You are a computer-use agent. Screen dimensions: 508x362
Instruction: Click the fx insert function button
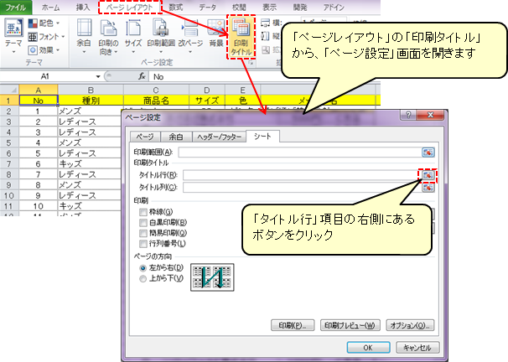click(142, 76)
